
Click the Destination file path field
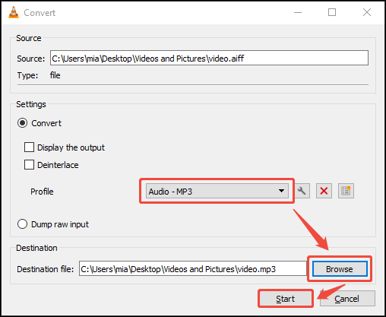click(x=193, y=269)
